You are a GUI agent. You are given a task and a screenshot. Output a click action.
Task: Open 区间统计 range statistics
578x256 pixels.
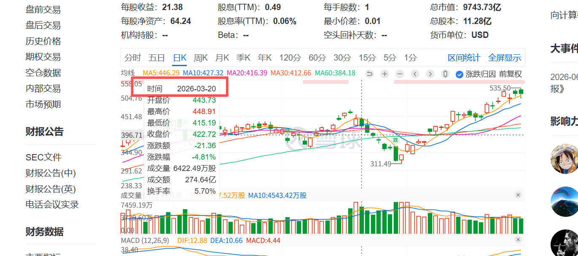tap(464, 58)
